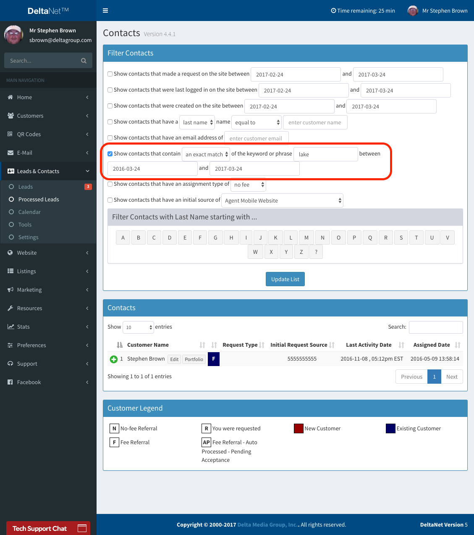Go to Next page of contacts
The width and height of the screenshot is (474, 535).
pos(452,377)
